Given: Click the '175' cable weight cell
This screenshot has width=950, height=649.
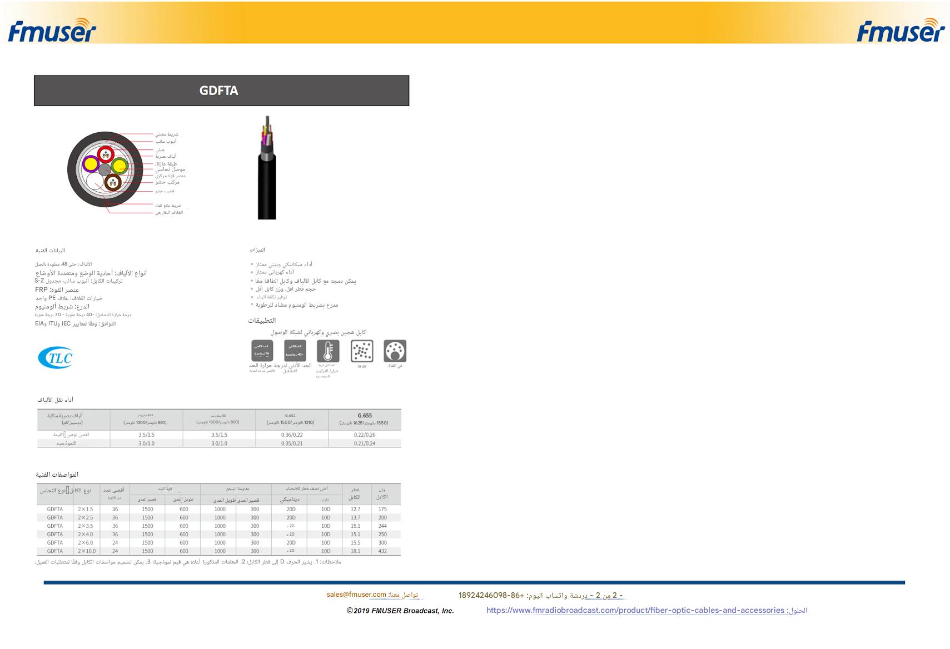Looking at the screenshot, I should coord(382,509).
